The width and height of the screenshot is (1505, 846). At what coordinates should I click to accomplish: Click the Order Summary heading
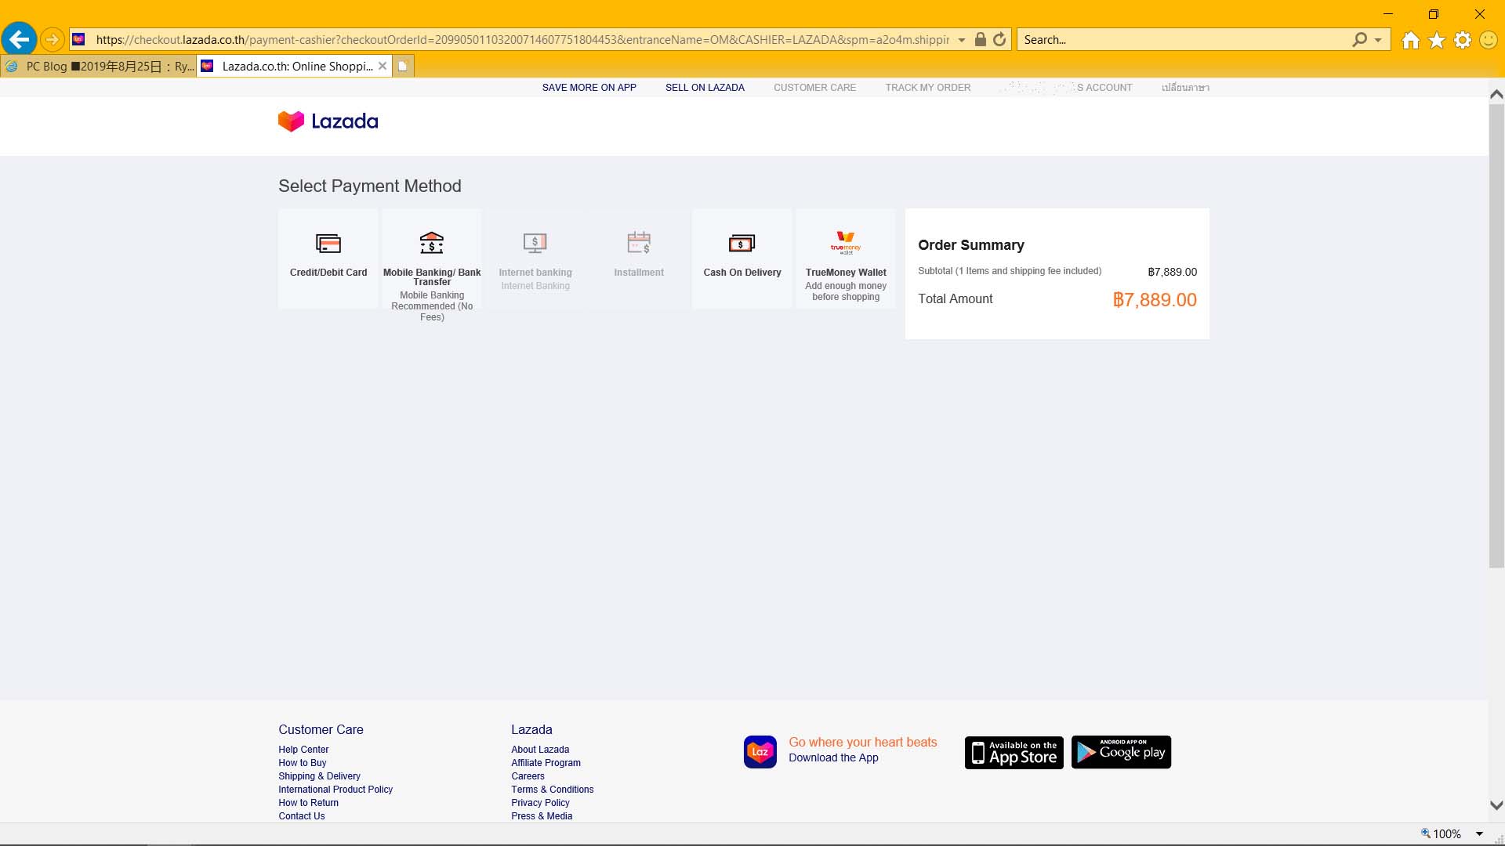click(971, 245)
